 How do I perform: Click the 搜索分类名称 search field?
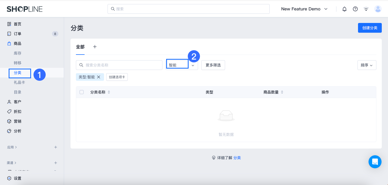[119, 65]
